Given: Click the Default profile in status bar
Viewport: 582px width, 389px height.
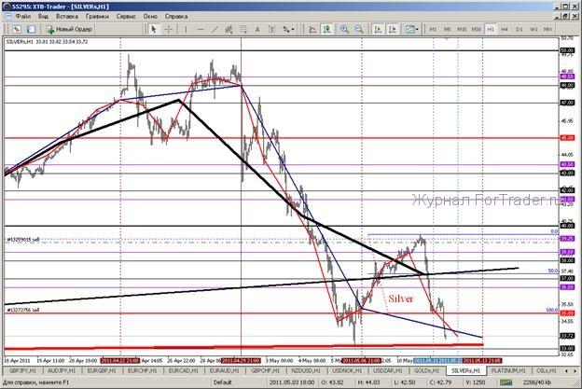Looking at the screenshot, I should 222,382.
